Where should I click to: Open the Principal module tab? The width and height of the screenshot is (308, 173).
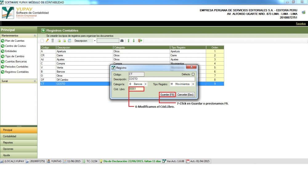[19, 130]
